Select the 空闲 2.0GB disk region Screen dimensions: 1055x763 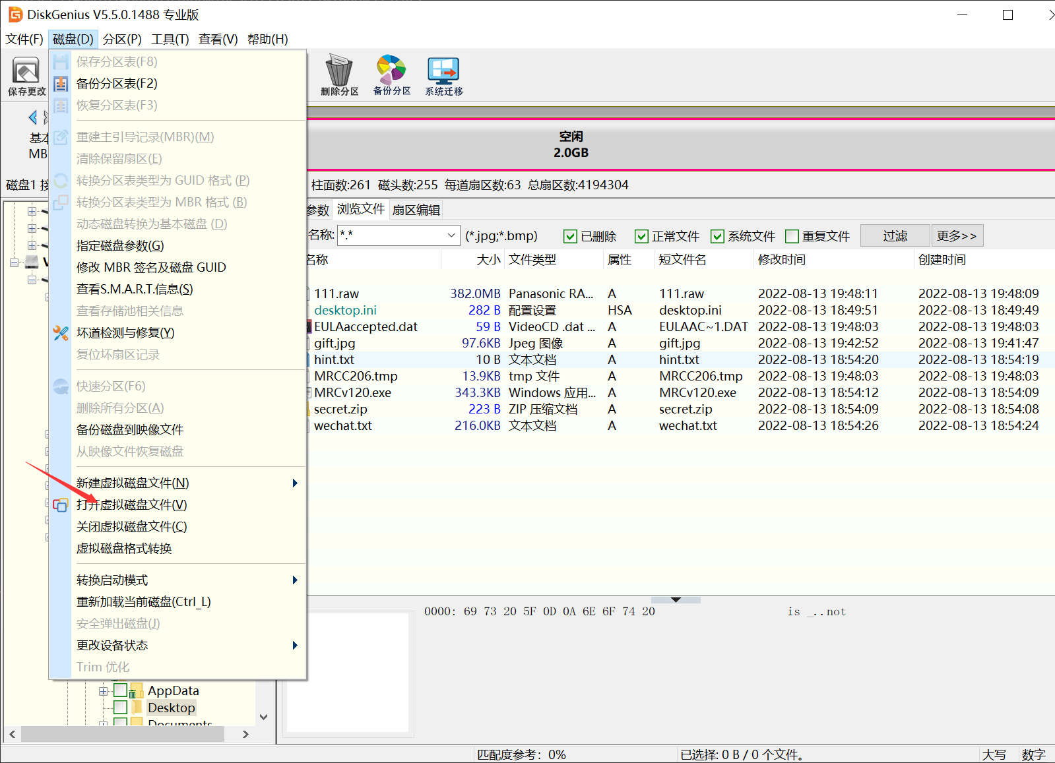[x=680, y=144]
